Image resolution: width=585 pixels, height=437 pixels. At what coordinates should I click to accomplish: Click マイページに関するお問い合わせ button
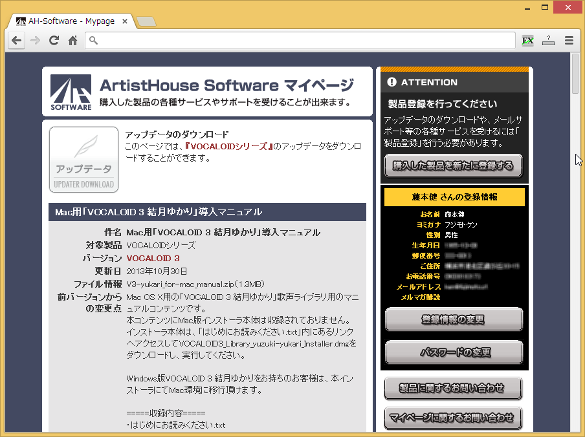(453, 418)
